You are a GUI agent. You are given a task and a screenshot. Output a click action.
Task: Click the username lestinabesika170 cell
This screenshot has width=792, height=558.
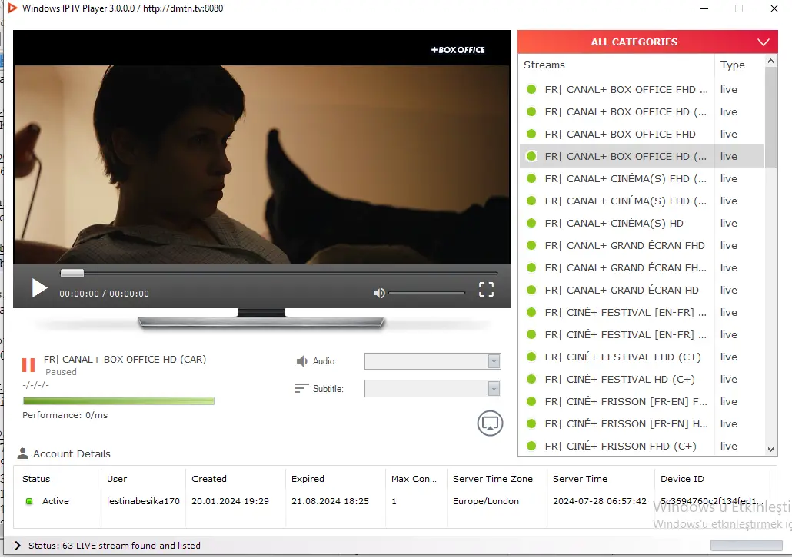[x=143, y=501]
